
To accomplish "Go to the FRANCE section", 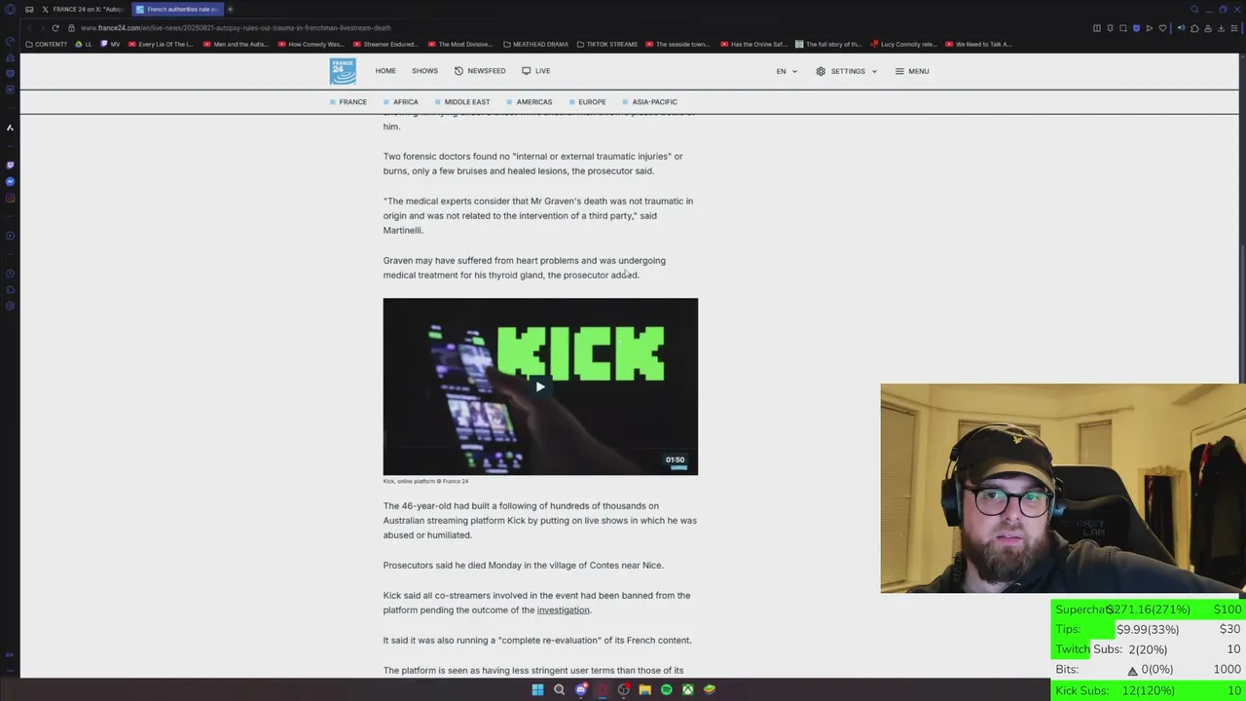I will 348,102.
